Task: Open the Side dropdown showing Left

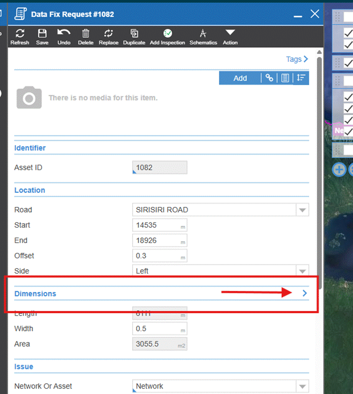Action: [221, 271]
